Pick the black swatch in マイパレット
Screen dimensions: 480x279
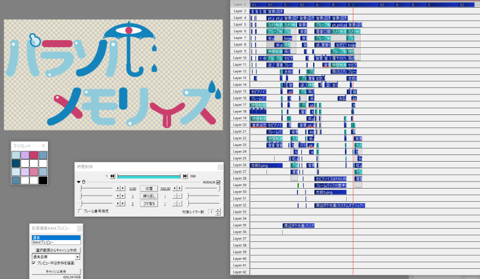click(x=43, y=180)
